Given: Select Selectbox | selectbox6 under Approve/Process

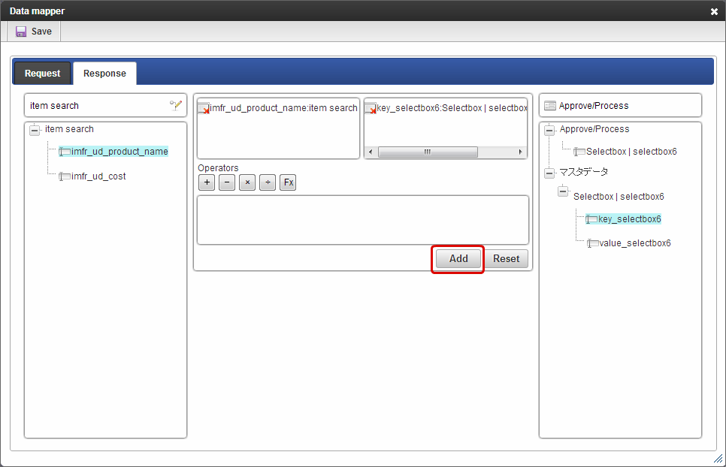Looking at the screenshot, I should coord(631,152).
